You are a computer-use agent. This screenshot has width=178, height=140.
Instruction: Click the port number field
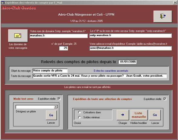64,48
